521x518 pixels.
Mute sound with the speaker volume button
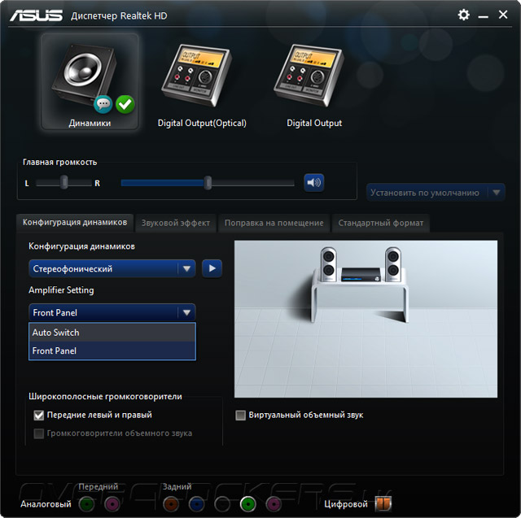313,182
